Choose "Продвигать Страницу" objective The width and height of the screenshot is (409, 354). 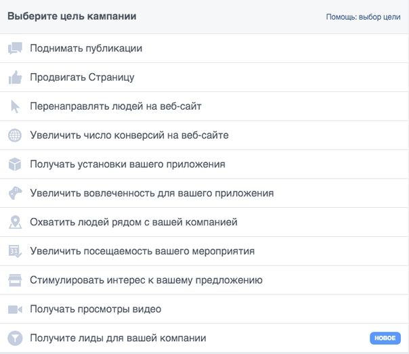pos(204,77)
